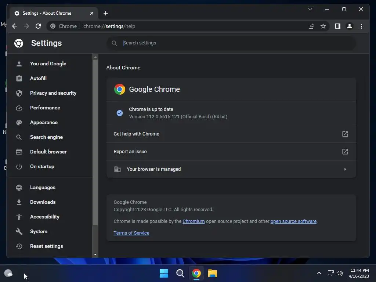
Task: Open the open source software link
Action: coord(293,221)
